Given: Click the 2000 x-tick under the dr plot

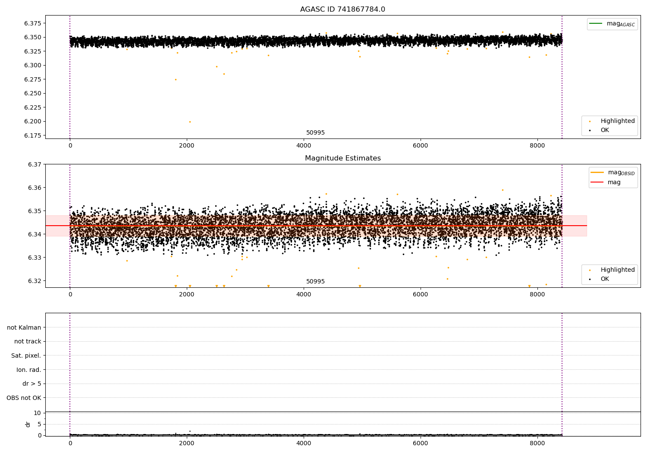Looking at the screenshot, I should click(187, 443).
